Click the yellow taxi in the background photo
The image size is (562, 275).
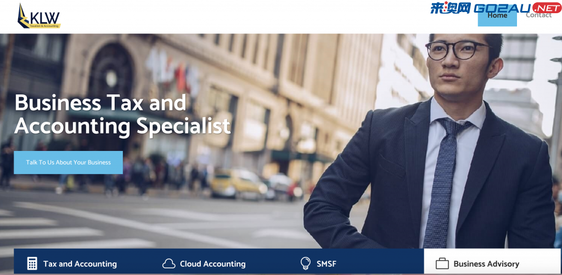point(238,183)
